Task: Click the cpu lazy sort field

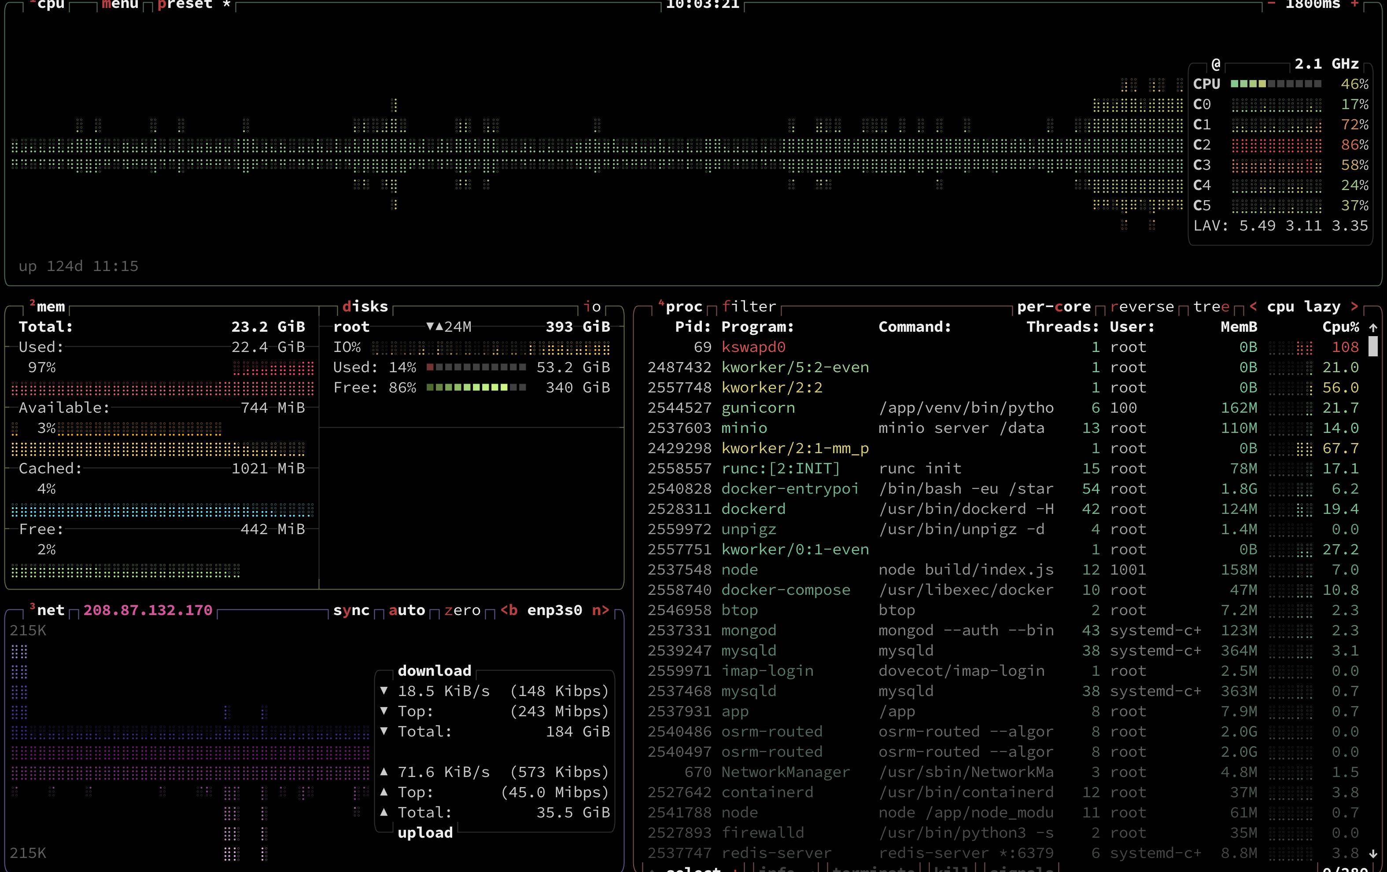Action: pyautogui.click(x=1304, y=307)
